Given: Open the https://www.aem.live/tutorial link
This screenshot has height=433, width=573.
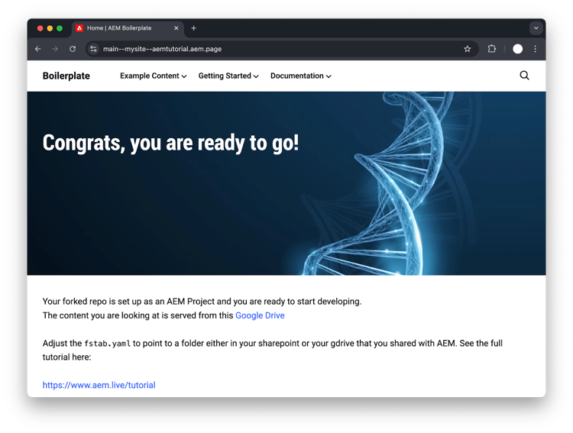Looking at the screenshot, I should point(99,385).
